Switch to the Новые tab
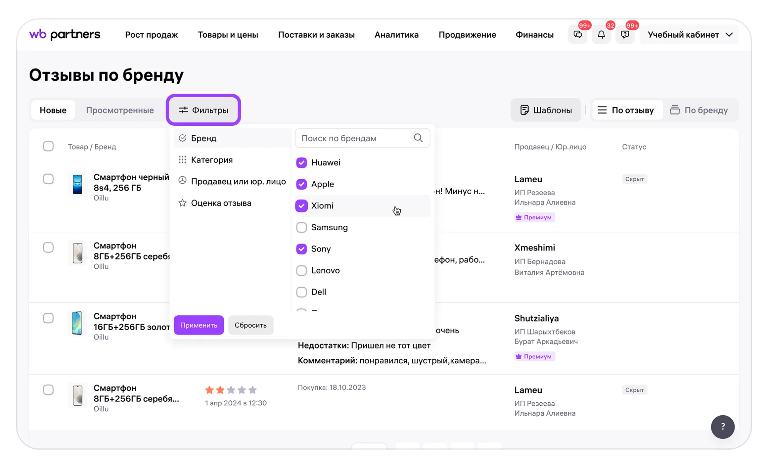The width and height of the screenshot is (768, 468). [53, 110]
